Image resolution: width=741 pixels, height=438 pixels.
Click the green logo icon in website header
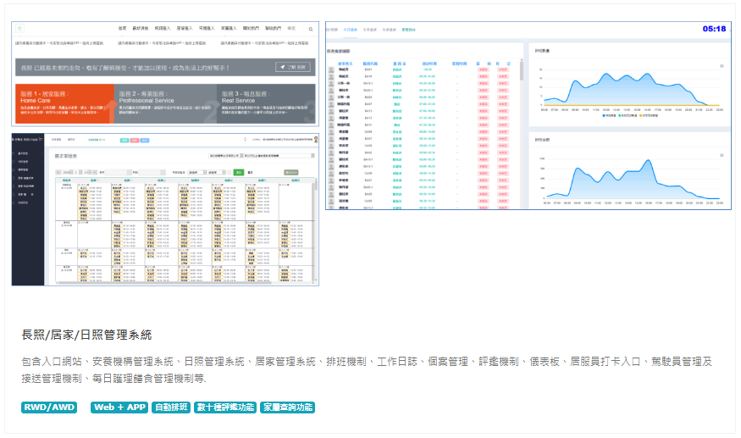(20, 29)
